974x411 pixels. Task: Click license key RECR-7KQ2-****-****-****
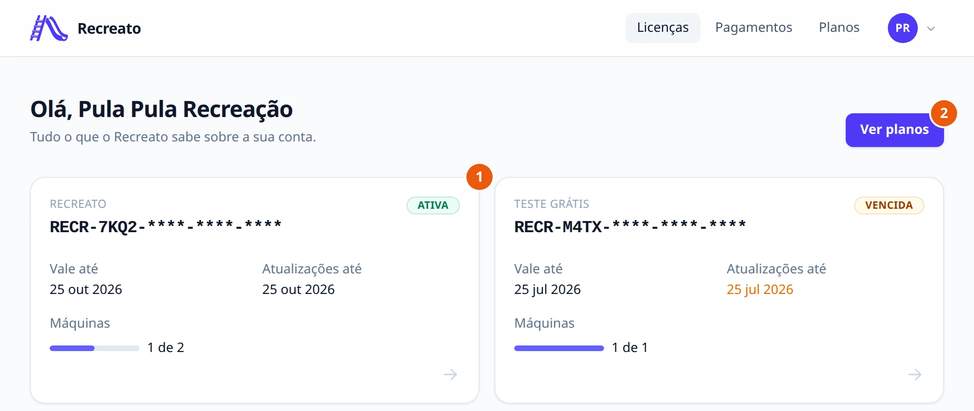point(166,227)
